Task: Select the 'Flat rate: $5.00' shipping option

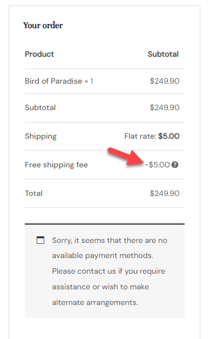Action: tap(152, 136)
